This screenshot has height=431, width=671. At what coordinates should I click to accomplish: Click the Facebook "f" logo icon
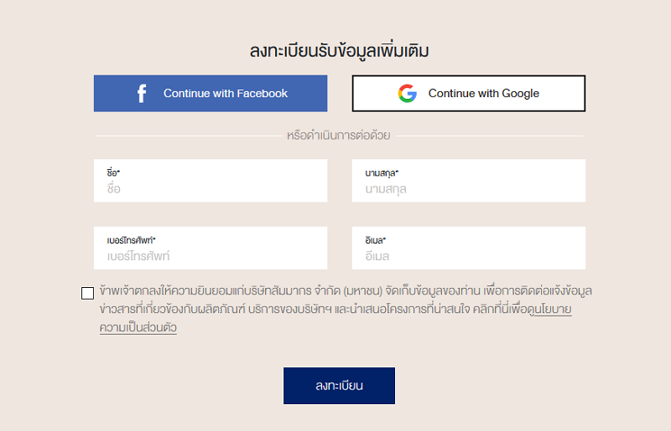142,94
